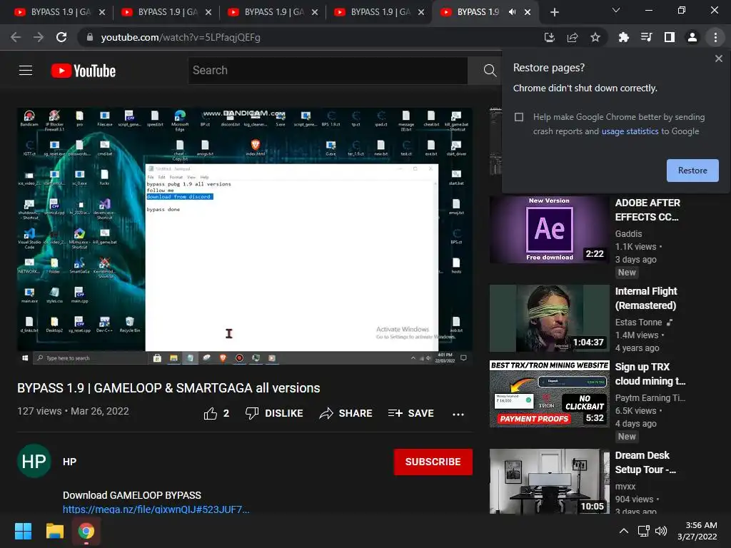
Task: Open the Dream Desk Setup Tour thumbnail
Action: pyautogui.click(x=549, y=482)
